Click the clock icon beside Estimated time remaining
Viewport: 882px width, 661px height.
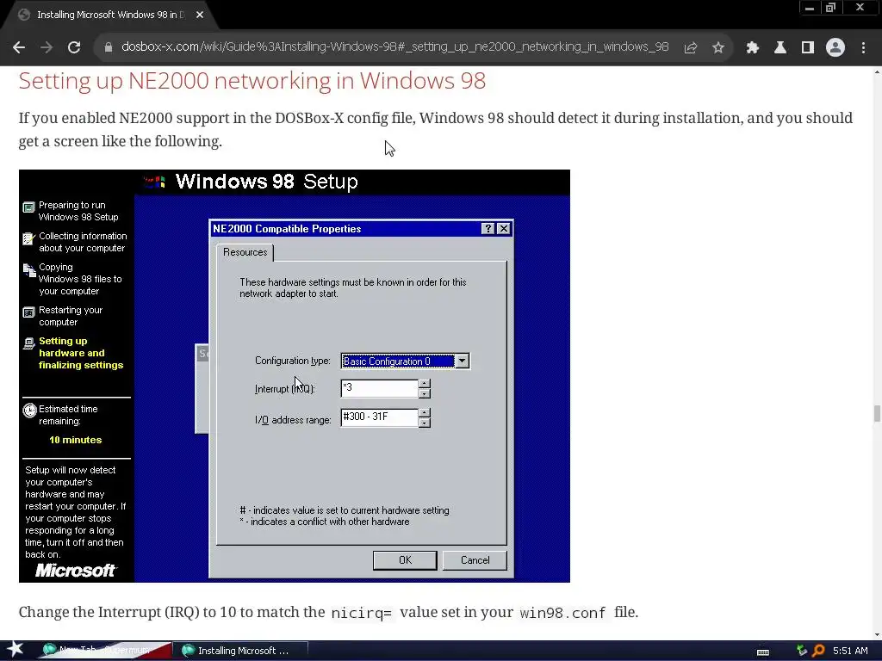click(29, 411)
